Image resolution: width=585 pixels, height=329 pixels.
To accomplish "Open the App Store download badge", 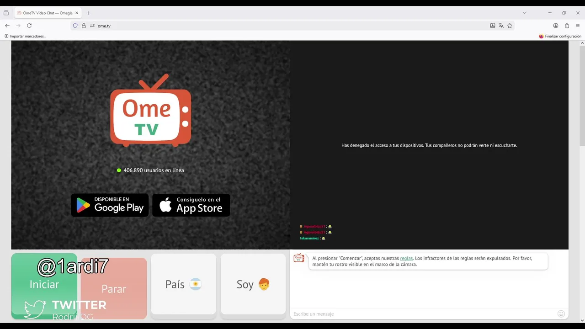I will (191, 205).
